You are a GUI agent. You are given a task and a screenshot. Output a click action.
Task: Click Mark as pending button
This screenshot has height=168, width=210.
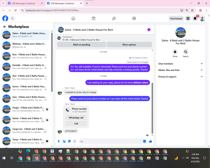pos(81,45)
